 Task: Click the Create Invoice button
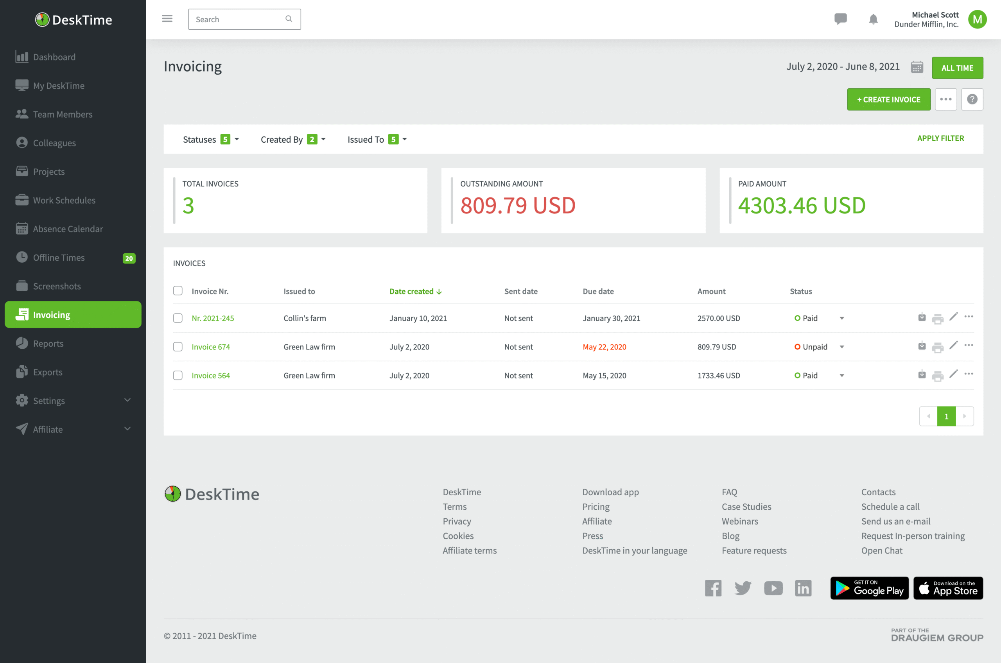(888, 99)
